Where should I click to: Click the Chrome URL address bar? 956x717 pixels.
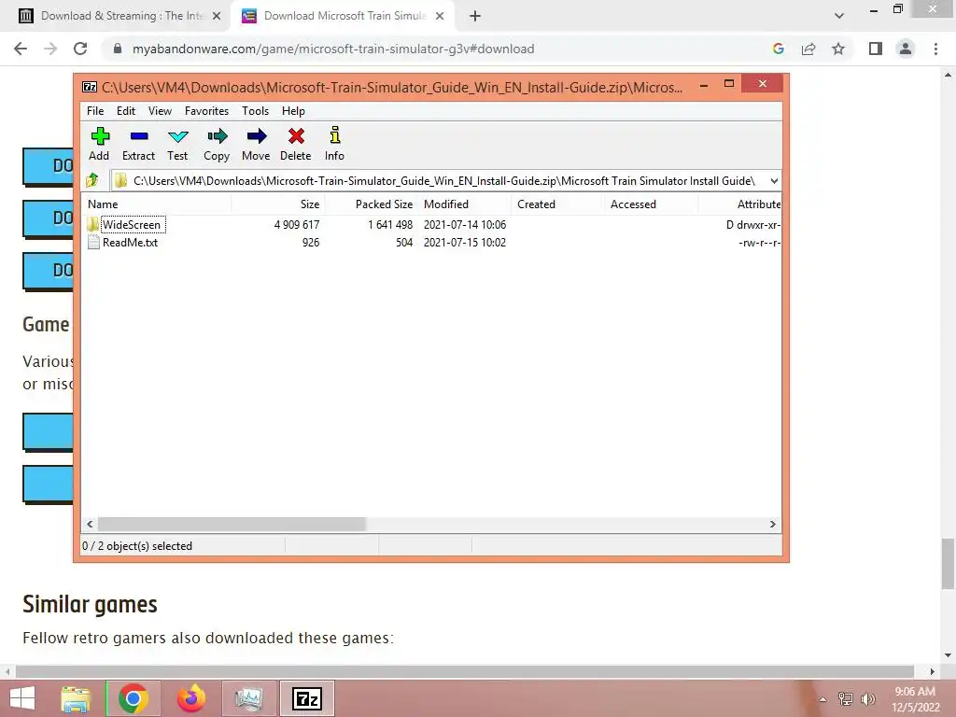pos(332,49)
